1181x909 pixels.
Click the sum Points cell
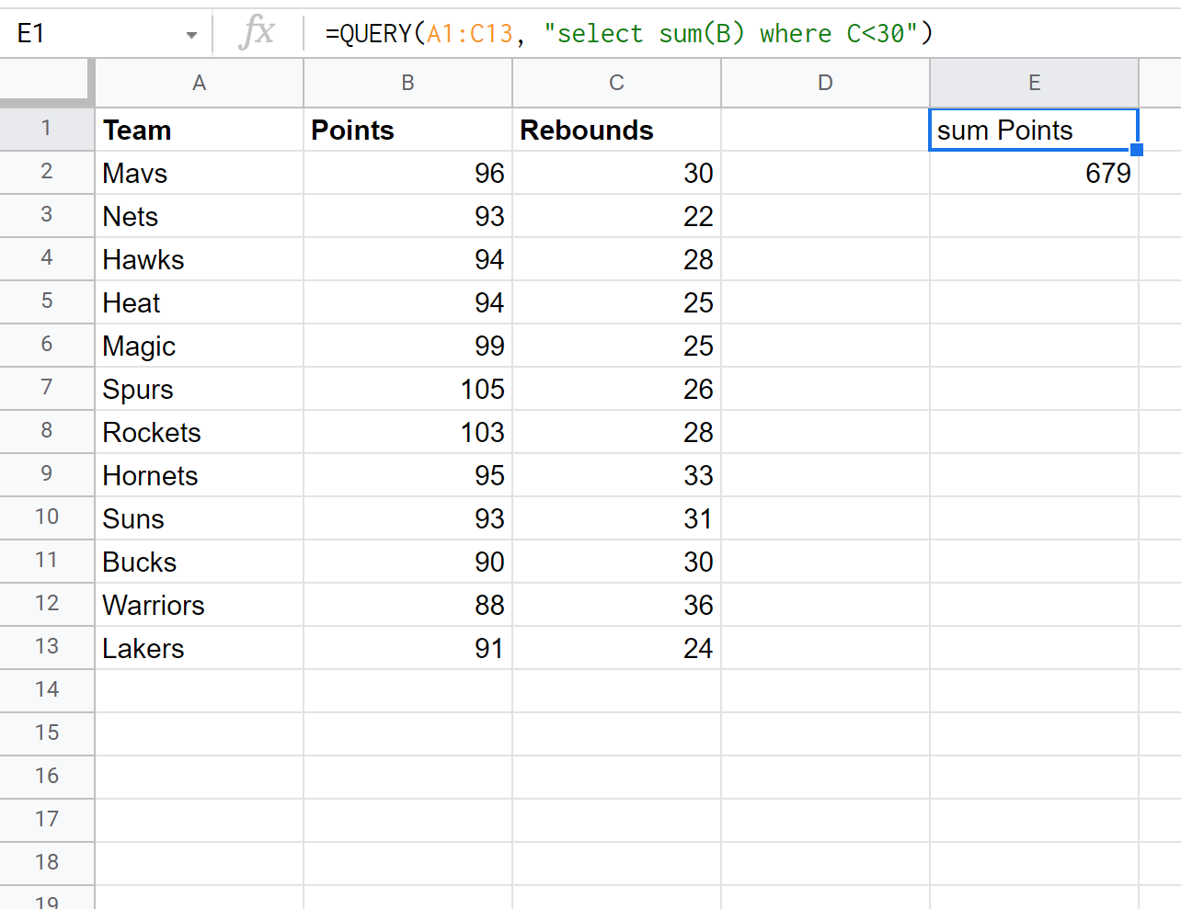click(x=1034, y=130)
